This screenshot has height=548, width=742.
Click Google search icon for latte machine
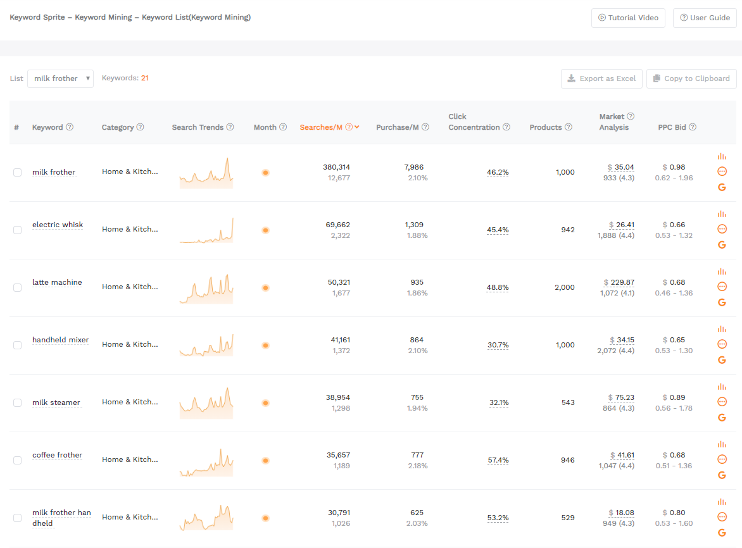(722, 302)
